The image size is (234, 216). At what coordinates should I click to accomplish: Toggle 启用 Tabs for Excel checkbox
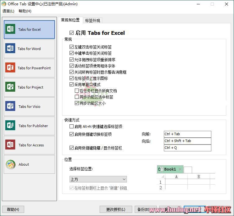coord(72,33)
